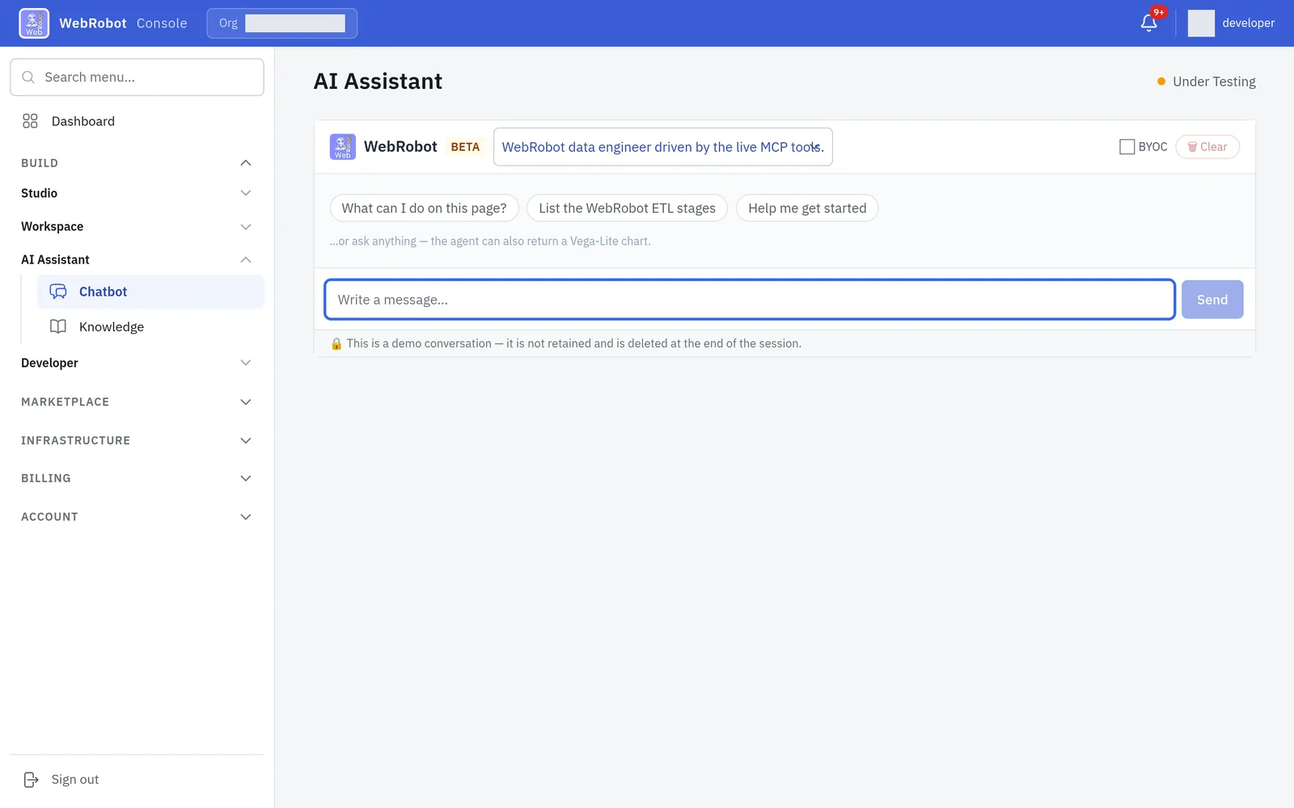
Task: Choose 'Help me get started' suggestion
Action: click(x=807, y=208)
